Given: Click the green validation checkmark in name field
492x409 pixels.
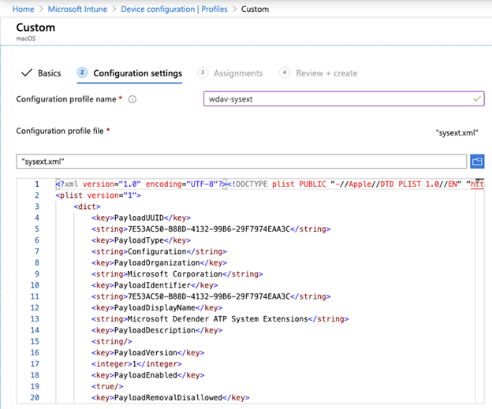Looking at the screenshot, I should pyautogui.click(x=477, y=99).
